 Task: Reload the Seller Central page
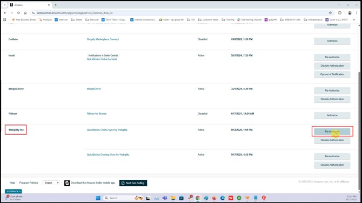(x=18, y=13)
